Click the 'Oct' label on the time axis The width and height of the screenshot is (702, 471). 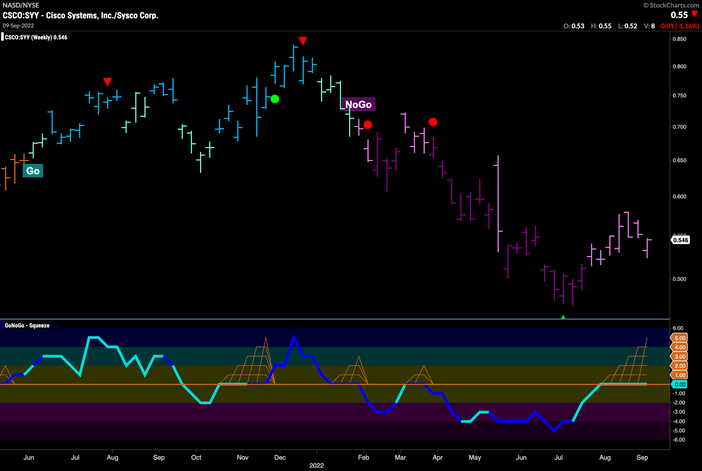click(196, 458)
